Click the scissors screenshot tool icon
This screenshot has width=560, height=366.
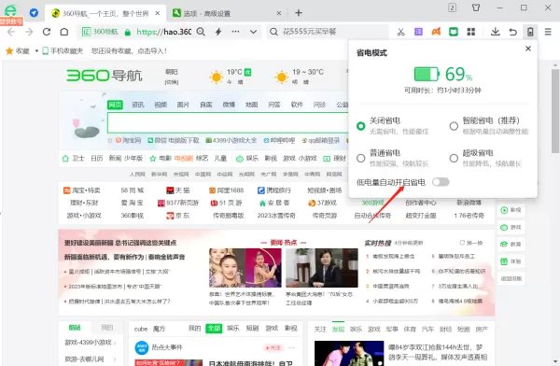tap(400, 32)
